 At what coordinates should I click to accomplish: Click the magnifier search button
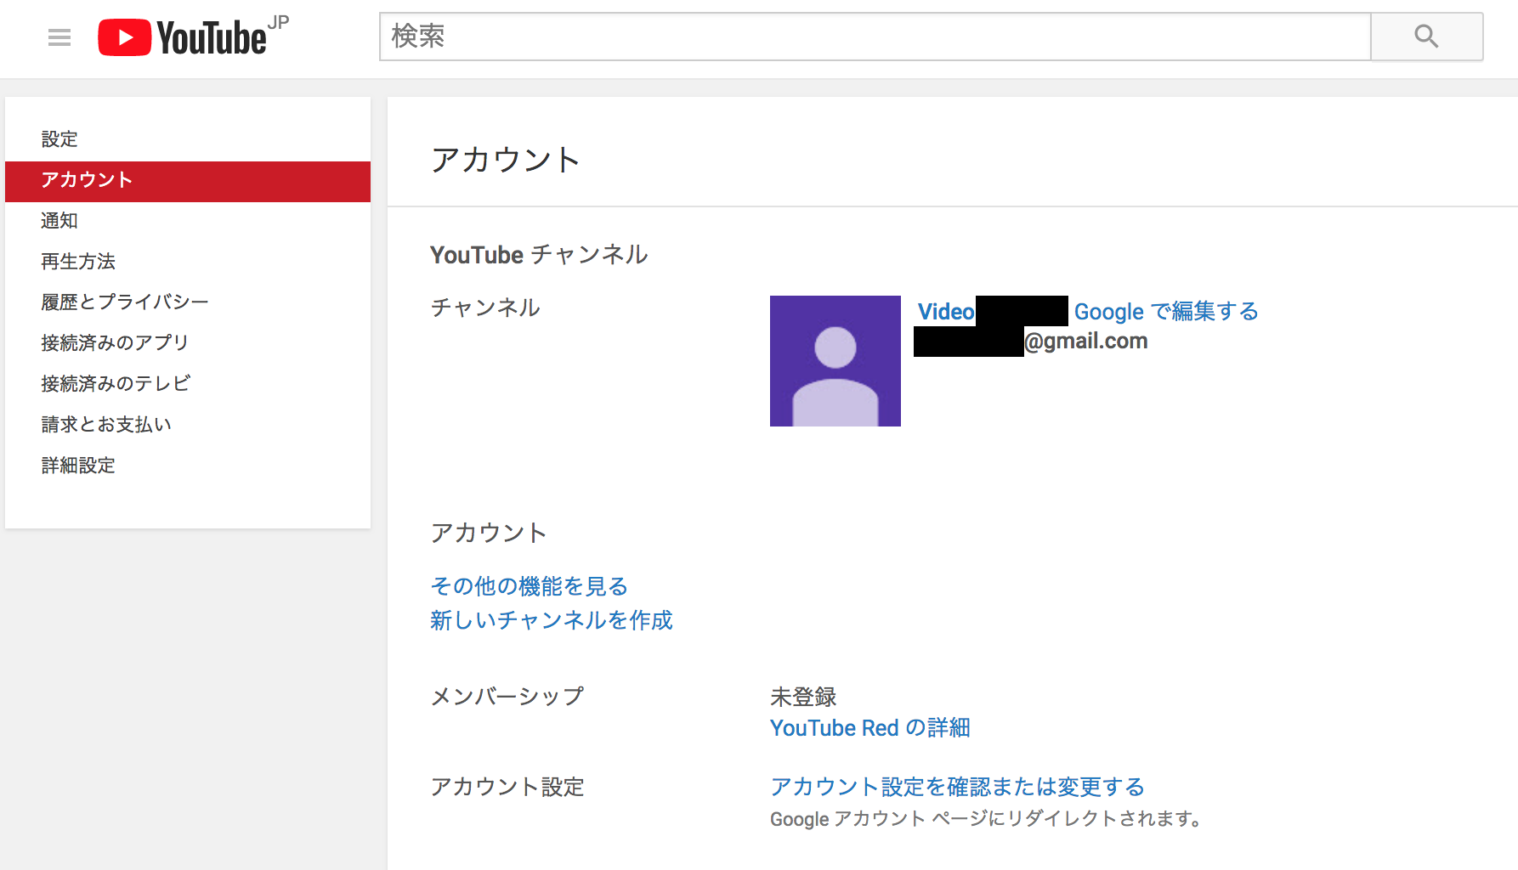click(1426, 37)
